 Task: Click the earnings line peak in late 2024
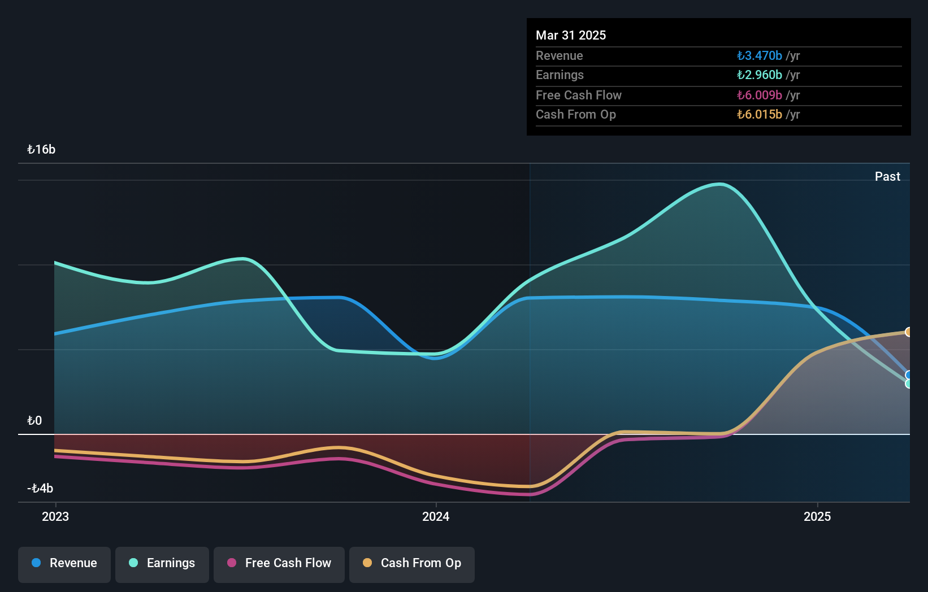[x=720, y=184]
